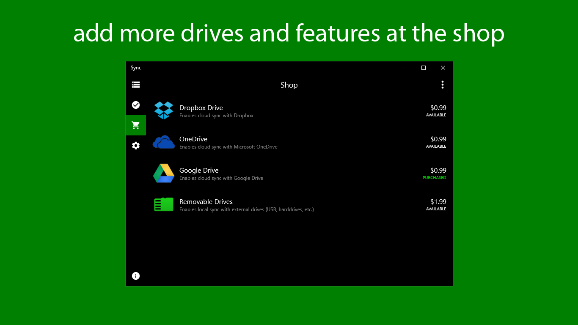Open the checkmark tasks sidebar icon
The image size is (578, 325).
coord(136,105)
